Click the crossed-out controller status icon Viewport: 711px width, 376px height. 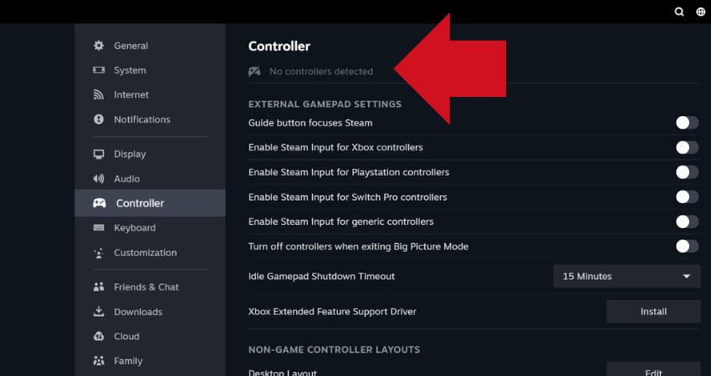(x=254, y=71)
